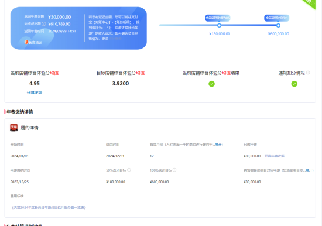Screen dimensions: 322x226
Task: Click the 全年返回比例1 tooltip bubble
Action: (x=276, y=18)
